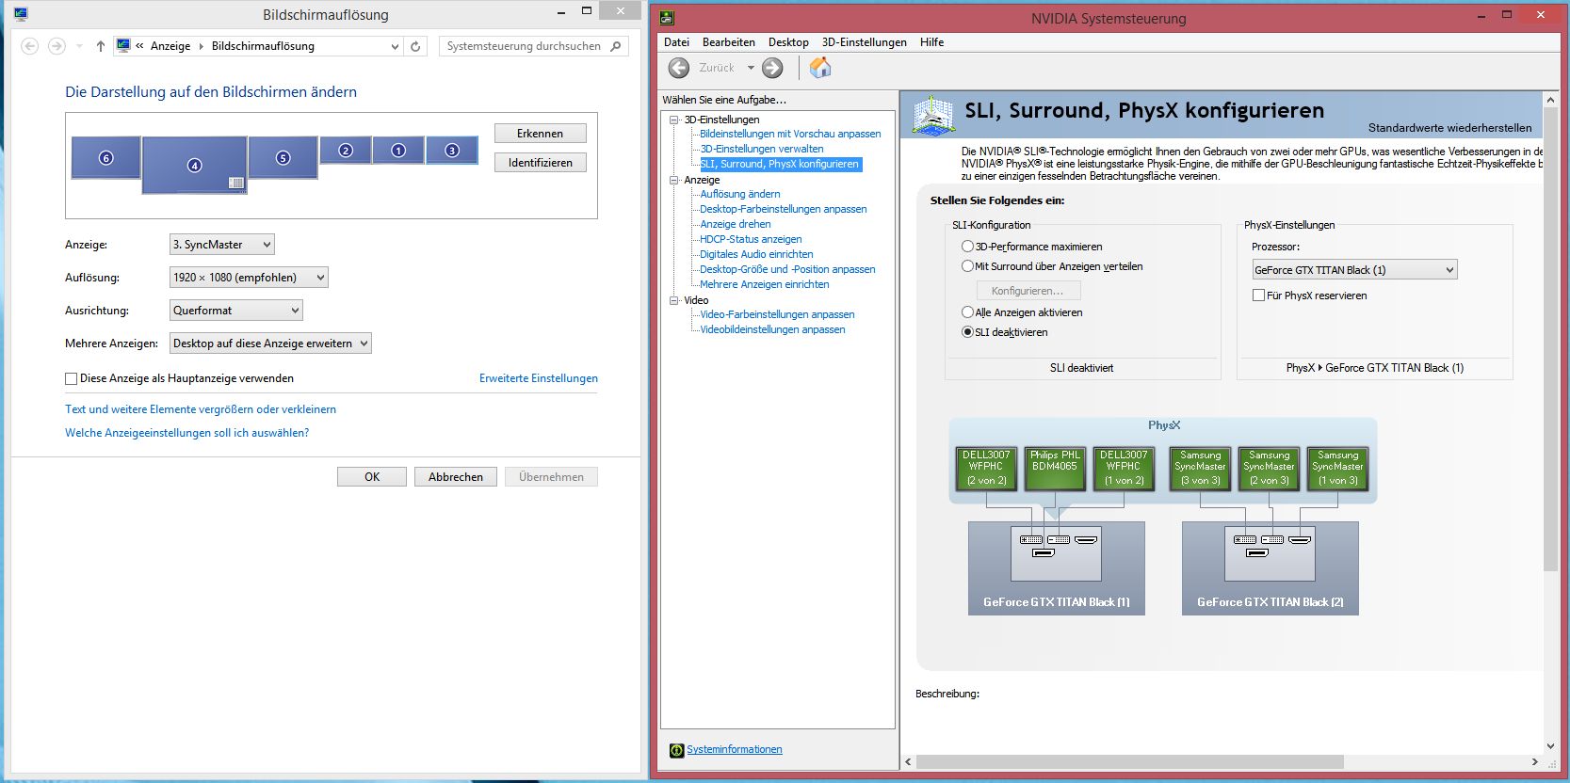Click the GeForce GTX TITAN Black (2) card
Image resolution: width=1570 pixels, height=783 pixels.
(1270, 568)
